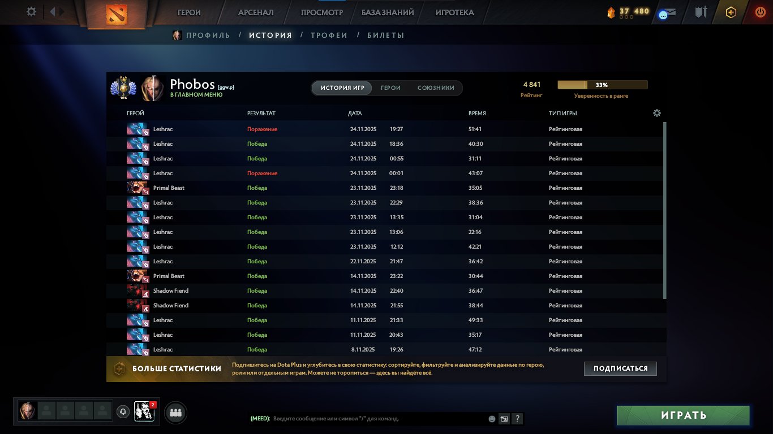Open the emoticon picker in chat

492,419
